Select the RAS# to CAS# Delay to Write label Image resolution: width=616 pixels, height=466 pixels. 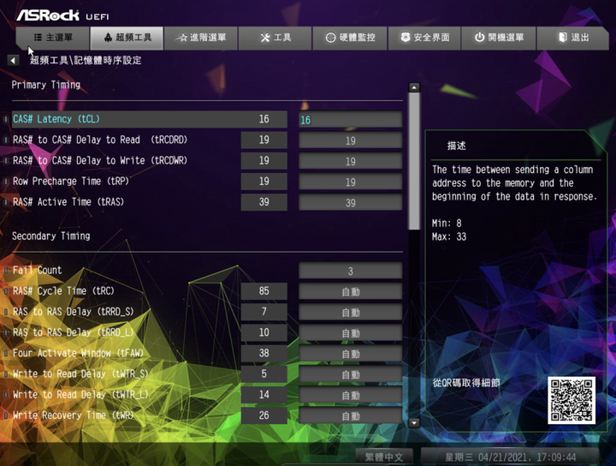(100, 160)
